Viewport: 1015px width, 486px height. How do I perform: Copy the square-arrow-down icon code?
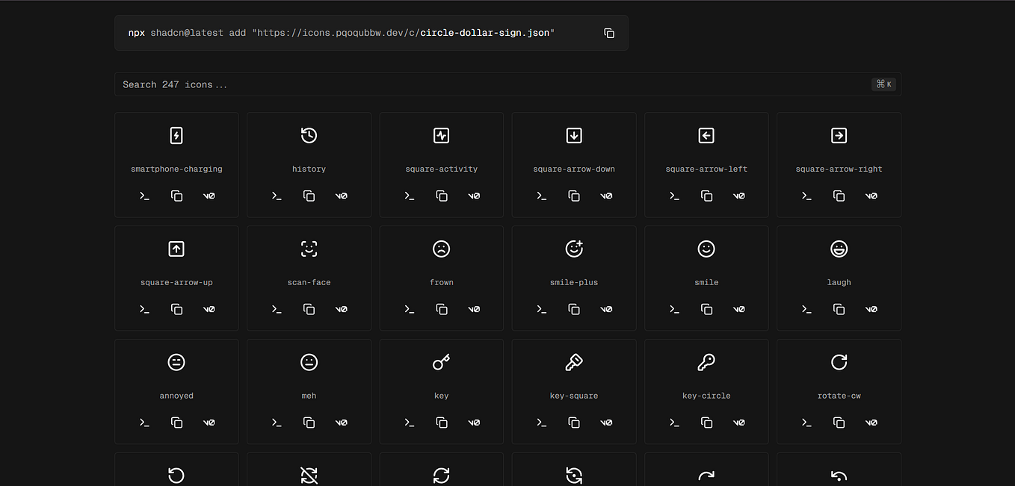coord(574,196)
